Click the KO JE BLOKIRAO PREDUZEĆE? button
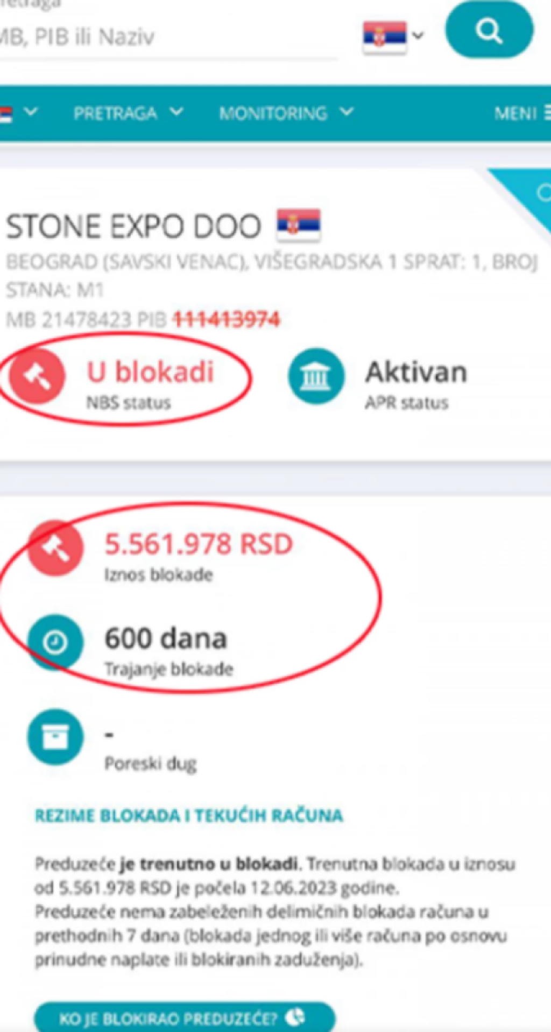Image resolution: width=551 pixels, height=1032 pixels. pos(185,1016)
